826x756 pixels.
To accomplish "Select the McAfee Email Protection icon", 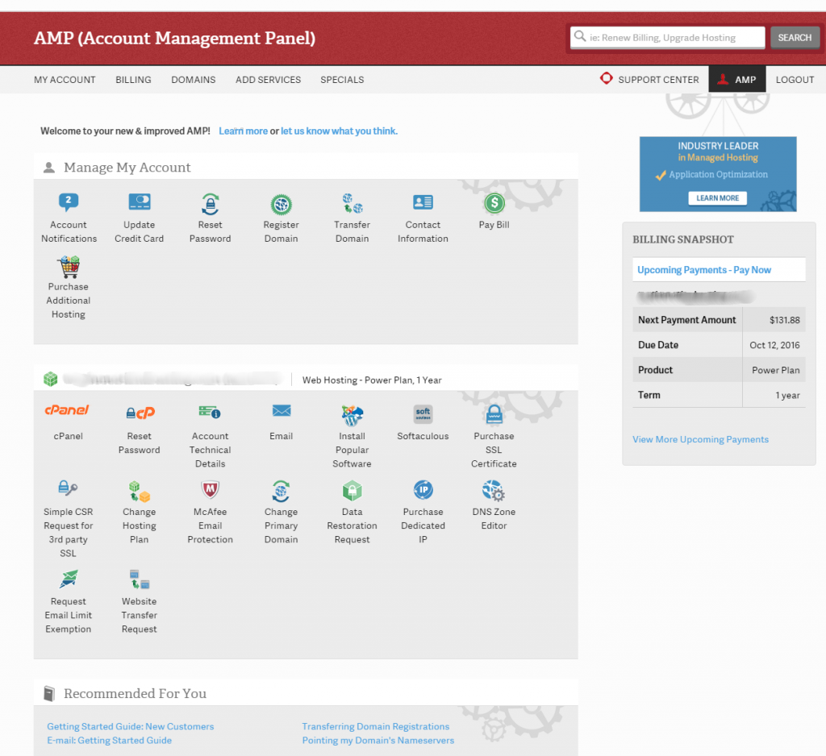I will pos(210,490).
